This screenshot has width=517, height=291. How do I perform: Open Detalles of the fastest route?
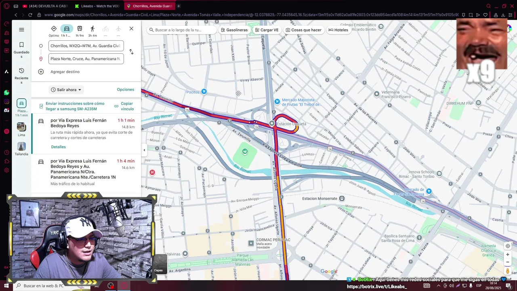coord(58,147)
